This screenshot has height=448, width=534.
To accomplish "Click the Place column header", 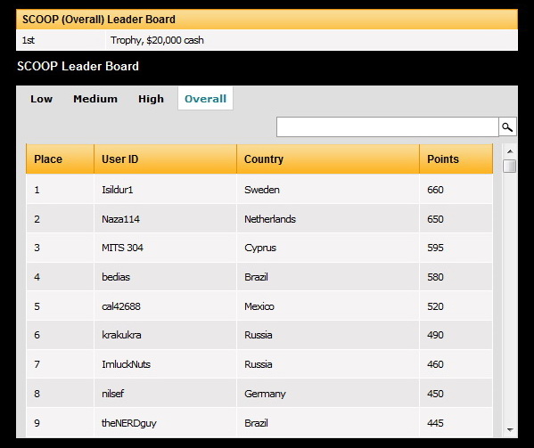I will 61,159.
